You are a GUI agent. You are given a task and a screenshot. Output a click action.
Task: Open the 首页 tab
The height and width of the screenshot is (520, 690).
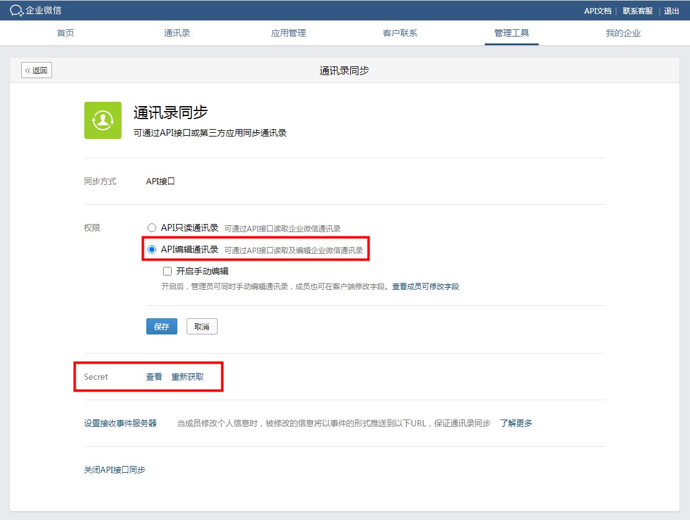66,33
